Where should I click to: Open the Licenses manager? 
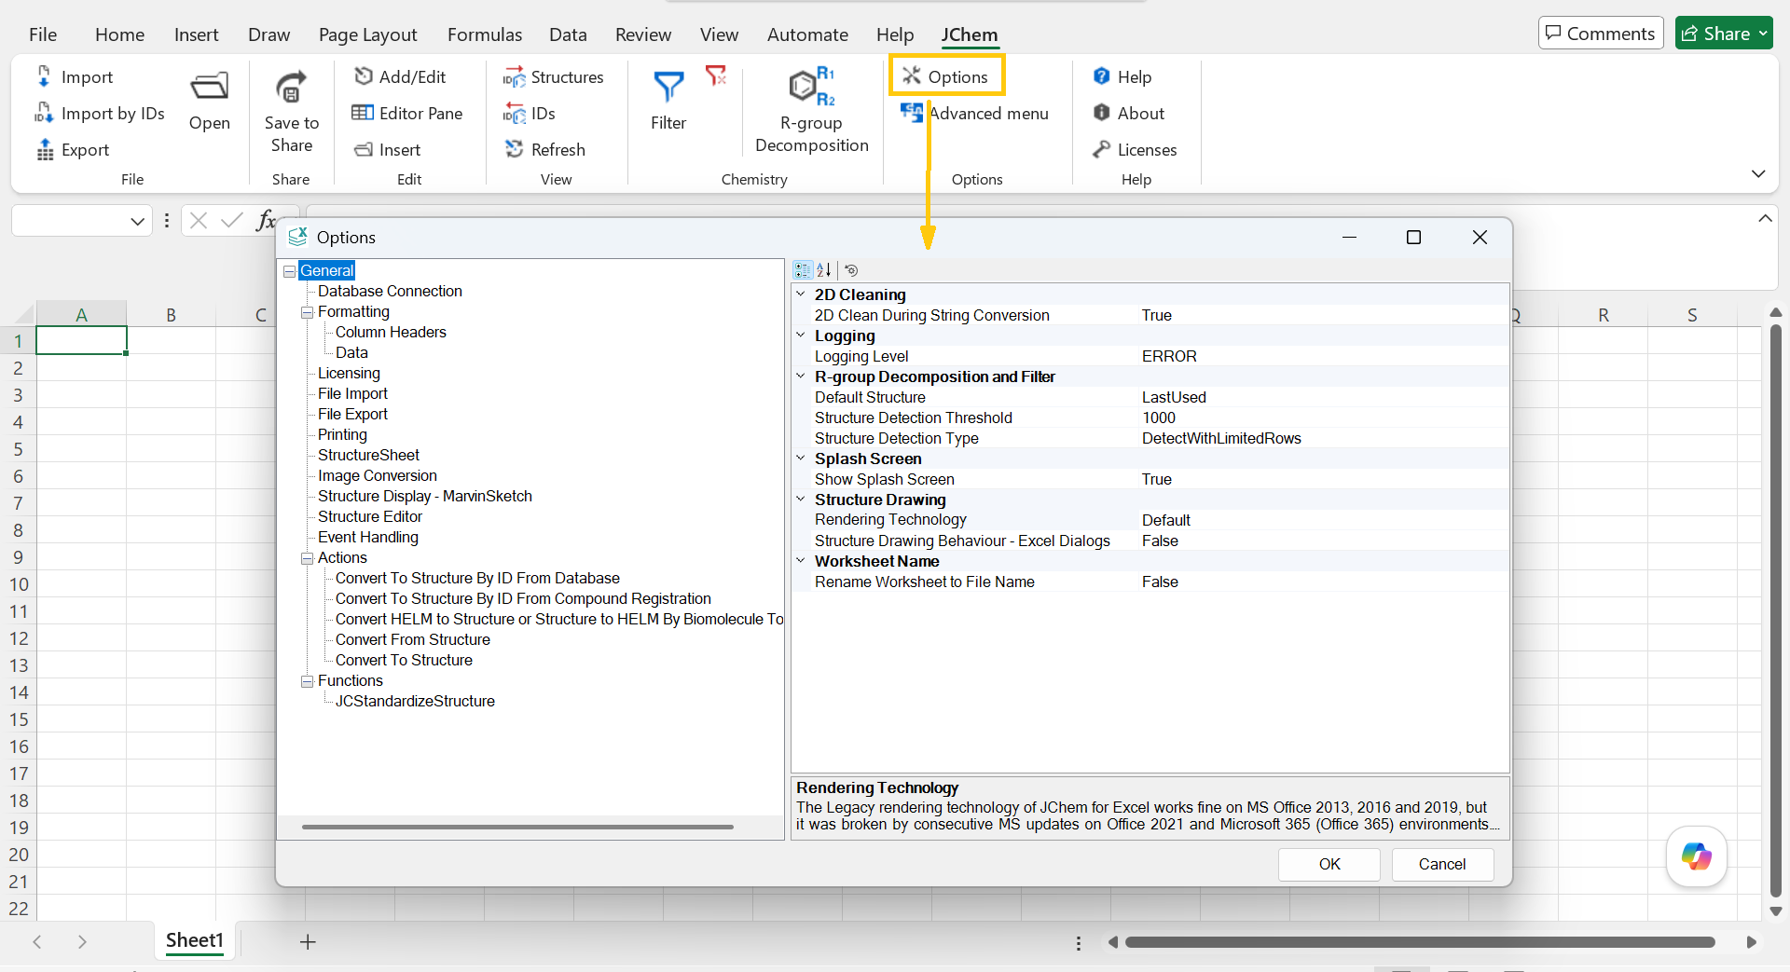1134,149
